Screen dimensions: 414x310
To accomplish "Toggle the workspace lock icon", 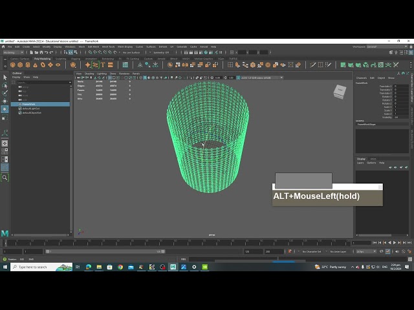I will pos(411,46).
